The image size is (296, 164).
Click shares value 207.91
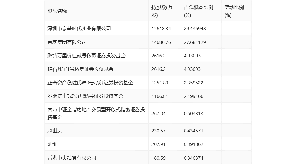pos(158,144)
